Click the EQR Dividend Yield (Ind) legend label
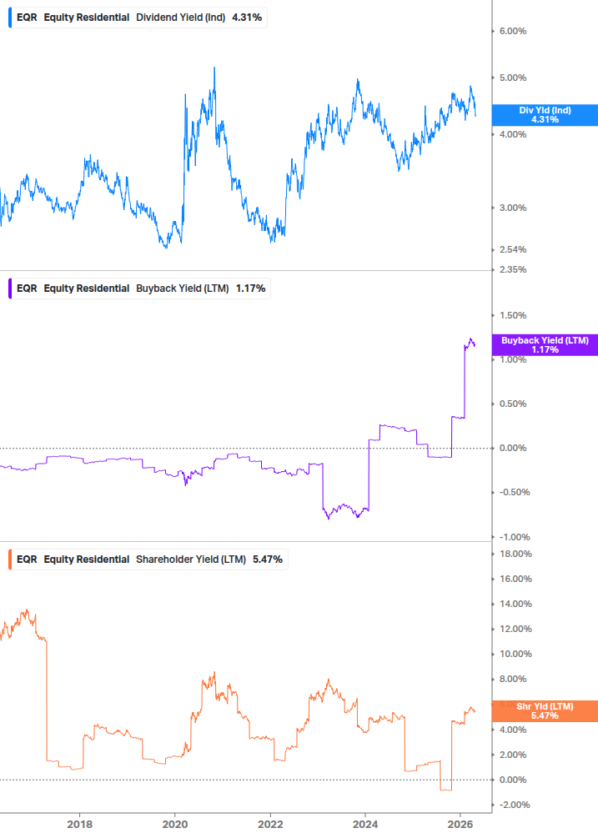The width and height of the screenshot is (598, 838). click(x=139, y=18)
